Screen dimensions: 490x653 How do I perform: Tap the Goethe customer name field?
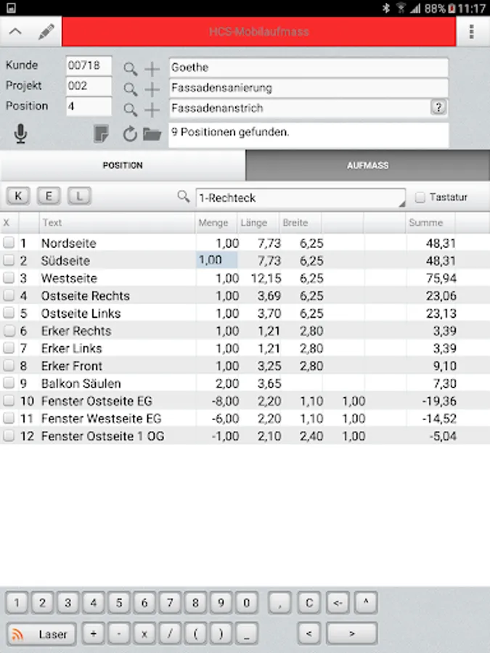[x=309, y=67]
